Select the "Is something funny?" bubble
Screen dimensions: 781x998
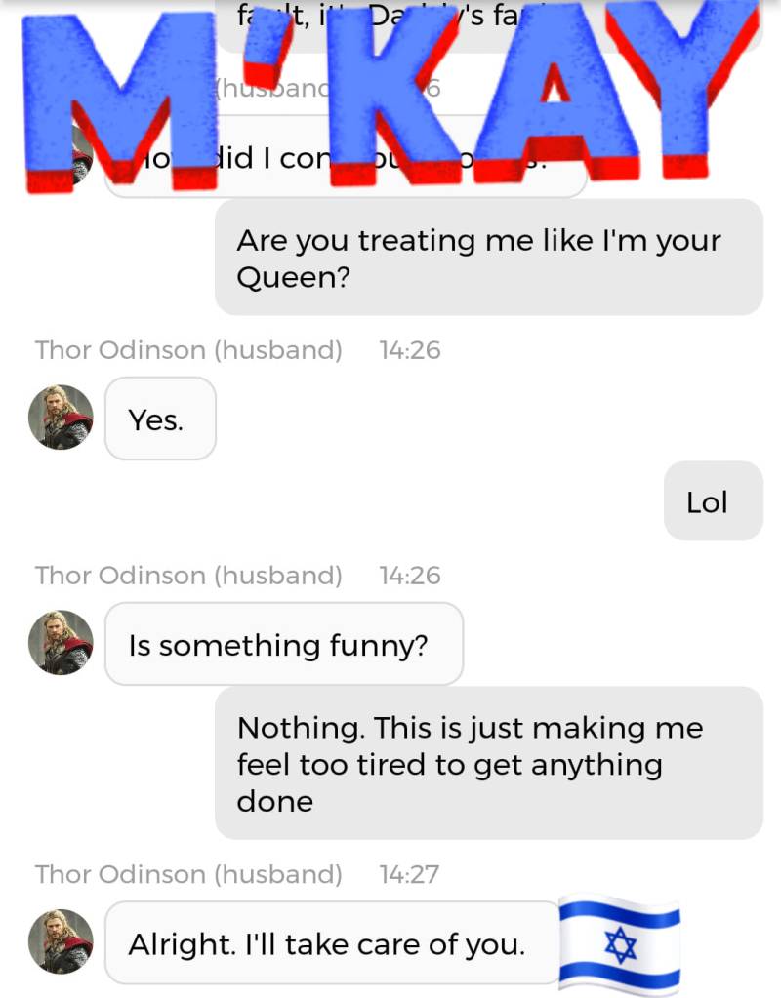(x=284, y=644)
